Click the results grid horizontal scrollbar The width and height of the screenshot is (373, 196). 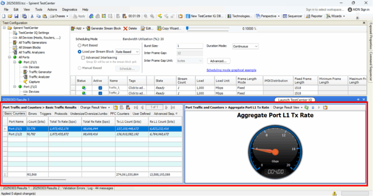48,180
